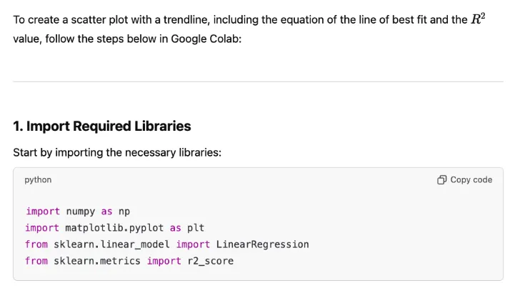The image size is (515, 293).
Task: Click the 'plt' alias in code
Action: point(196,228)
